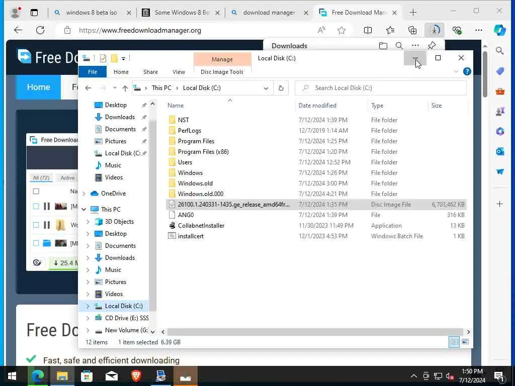
Task: Expand CD Drive (E:) tree node
Action: coord(88,318)
